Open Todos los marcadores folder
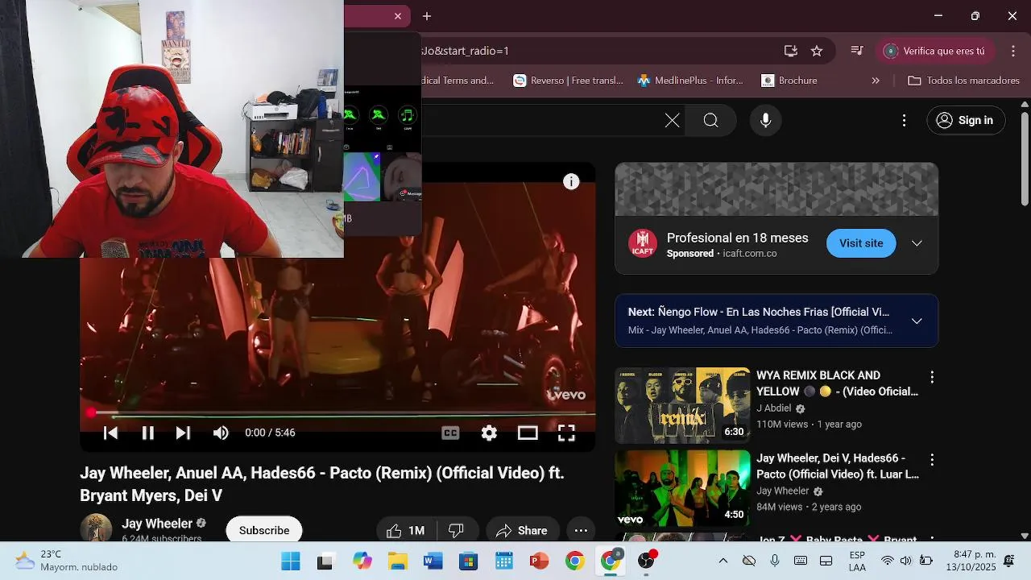This screenshot has height=580, width=1031. pos(964,81)
